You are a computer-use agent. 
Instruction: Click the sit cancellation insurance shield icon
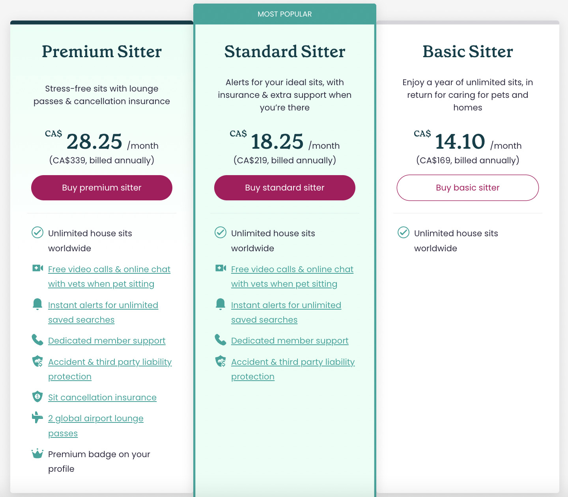pos(37,396)
